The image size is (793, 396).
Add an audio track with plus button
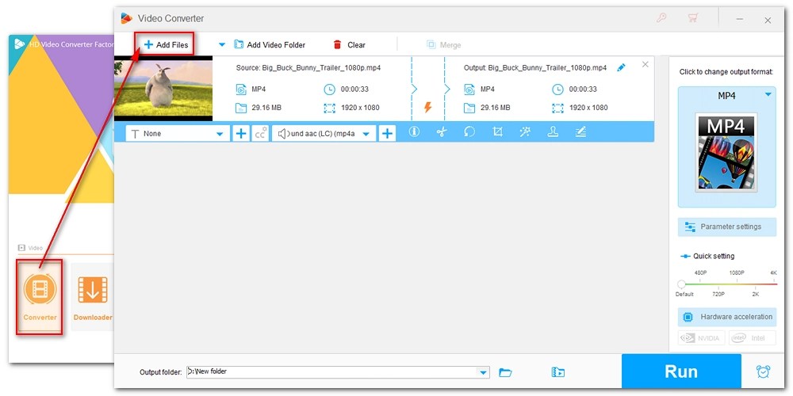[x=388, y=134]
